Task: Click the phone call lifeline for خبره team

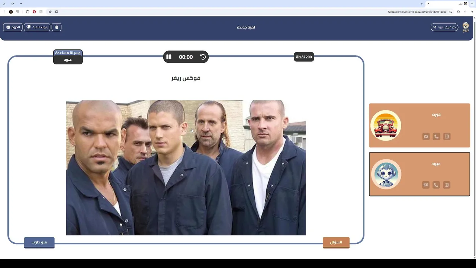Action: click(436, 137)
